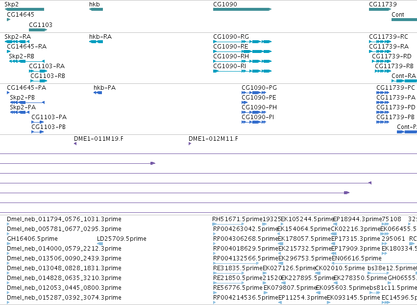Click EST RE56776.5prime label
The height and width of the screenshot is (305, 417).
238,288
